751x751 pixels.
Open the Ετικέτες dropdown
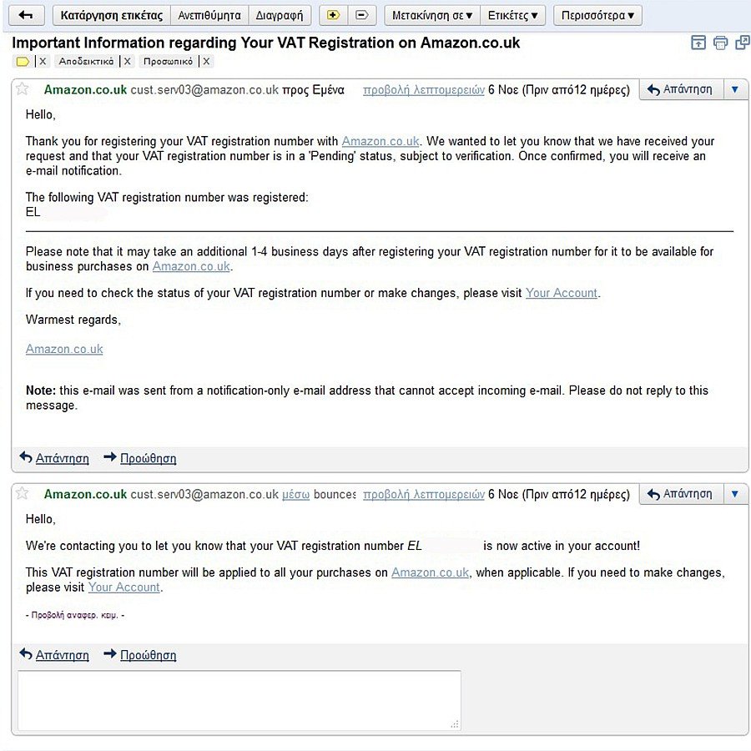[513, 15]
